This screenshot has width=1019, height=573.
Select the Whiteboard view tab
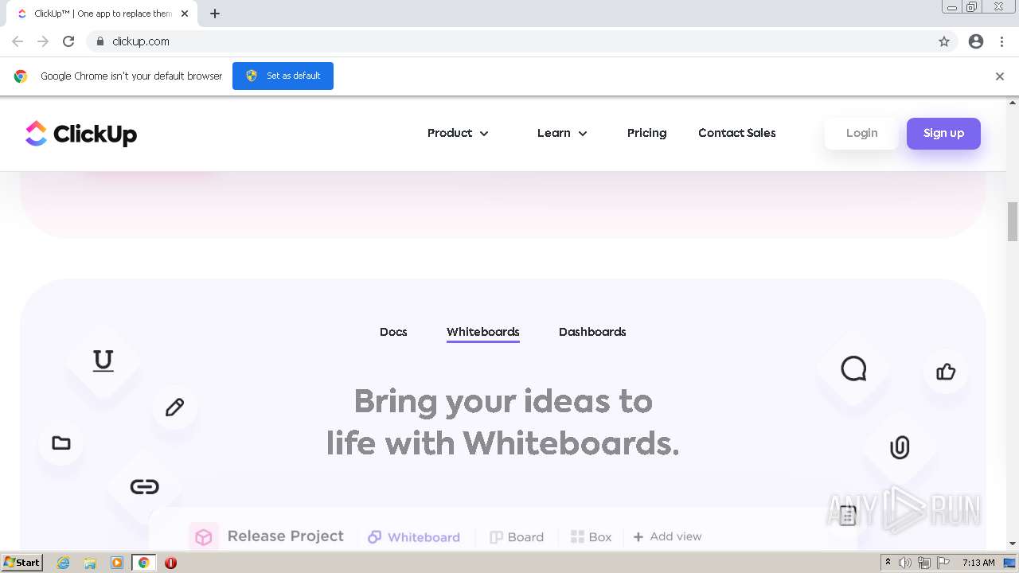(x=414, y=537)
